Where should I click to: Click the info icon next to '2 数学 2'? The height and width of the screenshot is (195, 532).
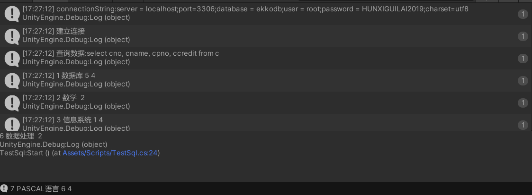tap(12, 102)
